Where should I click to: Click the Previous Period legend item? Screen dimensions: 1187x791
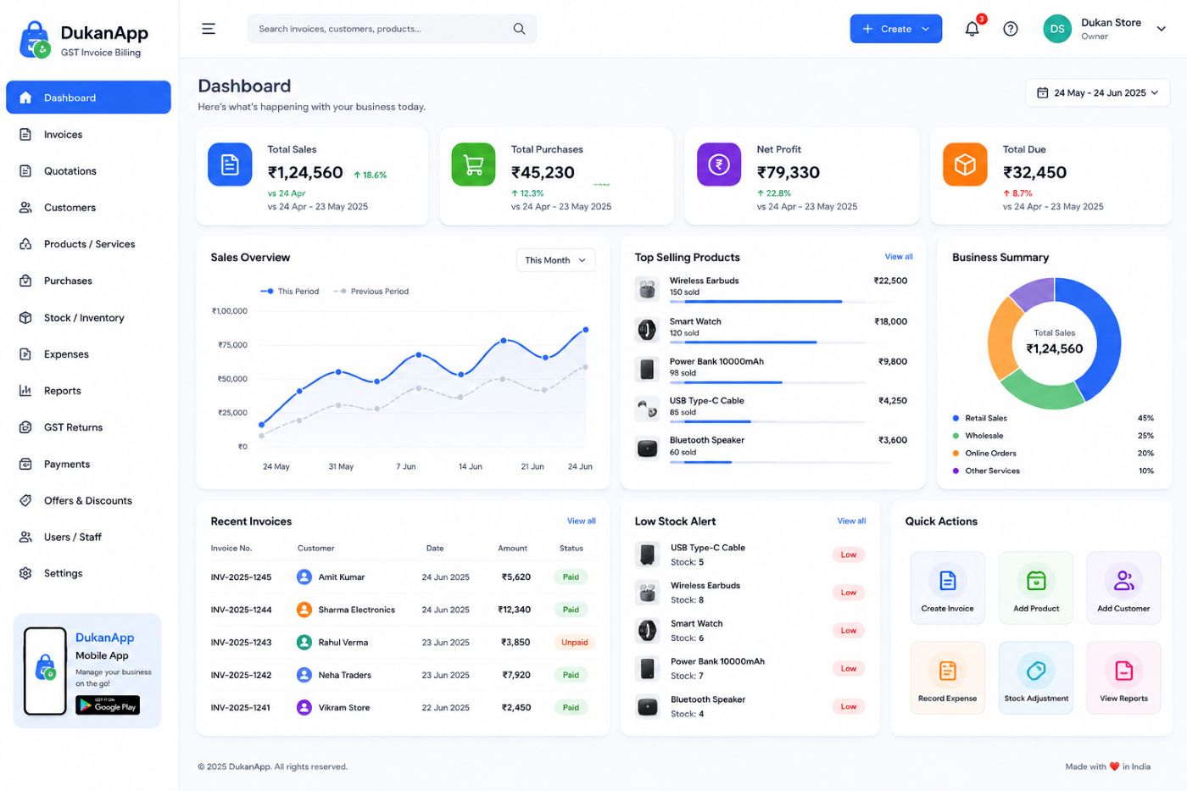(x=371, y=292)
